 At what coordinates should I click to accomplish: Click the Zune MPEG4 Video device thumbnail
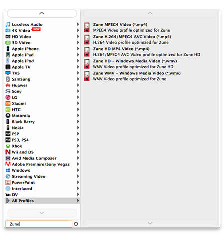87,27
